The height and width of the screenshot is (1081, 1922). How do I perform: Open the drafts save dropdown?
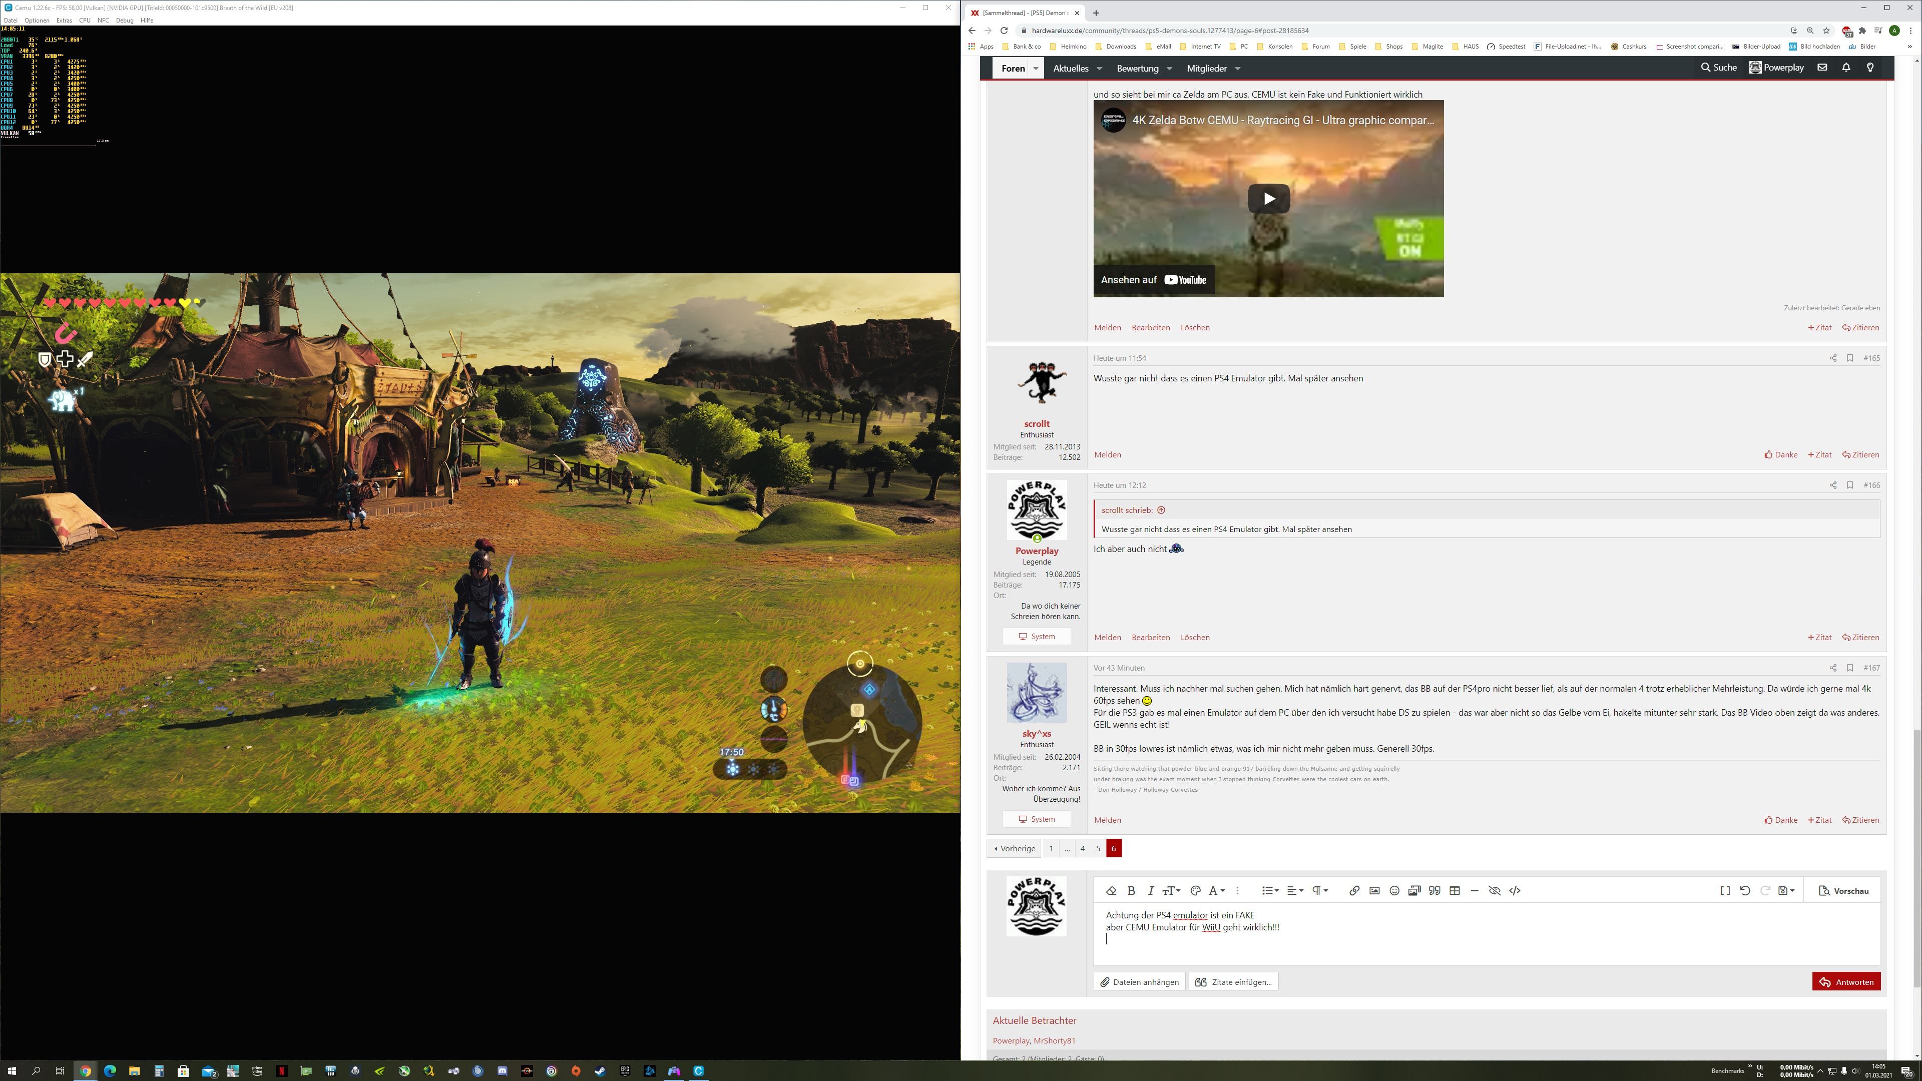1786,891
